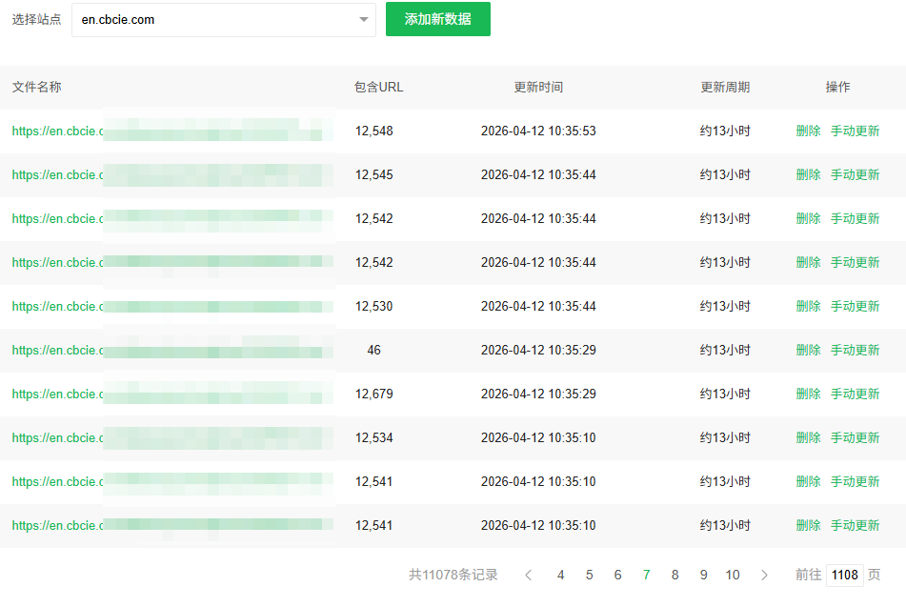Open page 8 in pagination
The width and height of the screenshot is (906, 607).
click(x=674, y=576)
